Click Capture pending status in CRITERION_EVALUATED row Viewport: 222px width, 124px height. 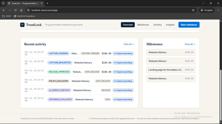point(123,100)
